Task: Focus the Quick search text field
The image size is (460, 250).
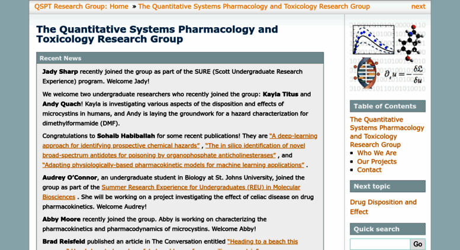Action: [380, 244]
